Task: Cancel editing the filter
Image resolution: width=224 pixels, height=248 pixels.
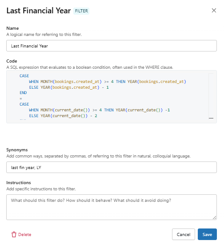Action: pos(184,234)
